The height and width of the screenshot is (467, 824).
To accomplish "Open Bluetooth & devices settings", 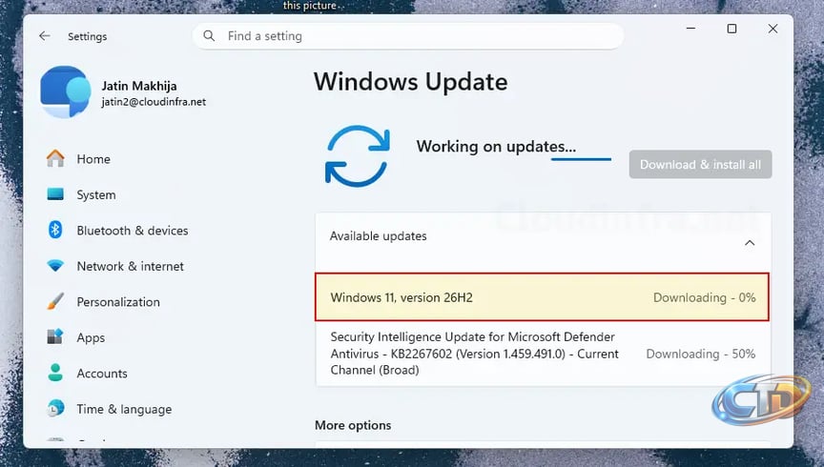I will pyautogui.click(x=133, y=231).
